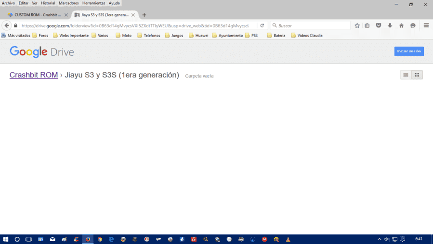Open the Firefox hamburger menu

(426, 25)
